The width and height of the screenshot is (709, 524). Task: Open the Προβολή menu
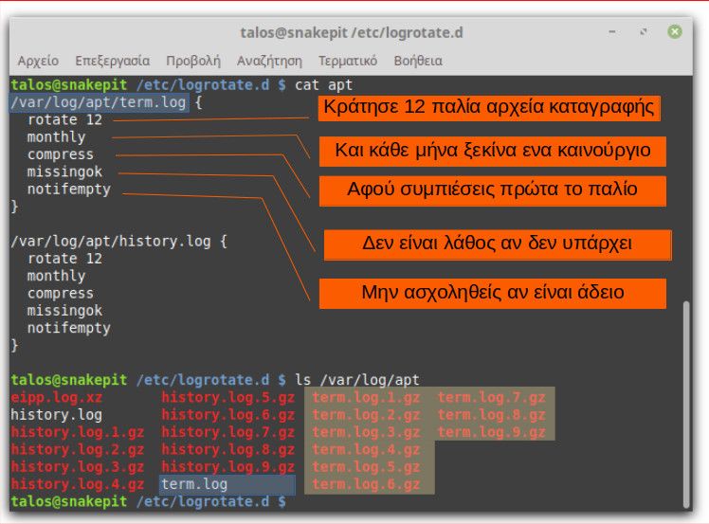coord(192,61)
